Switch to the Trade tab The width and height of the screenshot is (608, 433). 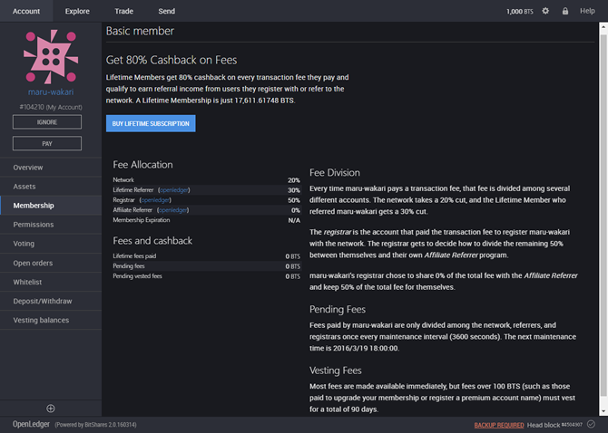pyautogui.click(x=124, y=11)
